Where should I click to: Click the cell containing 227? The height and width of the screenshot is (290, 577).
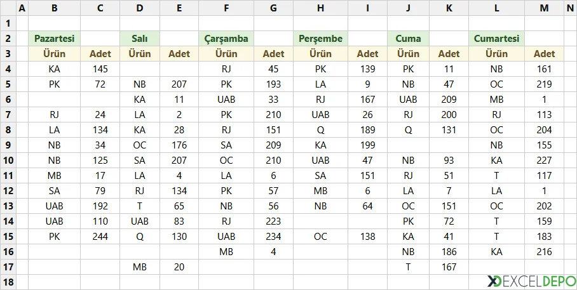click(x=544, y=161)
